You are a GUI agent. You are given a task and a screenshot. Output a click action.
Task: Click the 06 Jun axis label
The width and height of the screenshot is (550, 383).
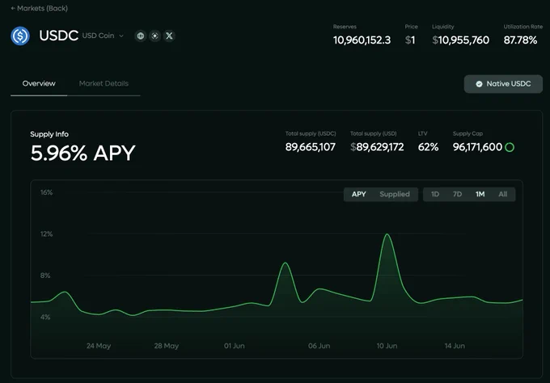coord(319,346)
